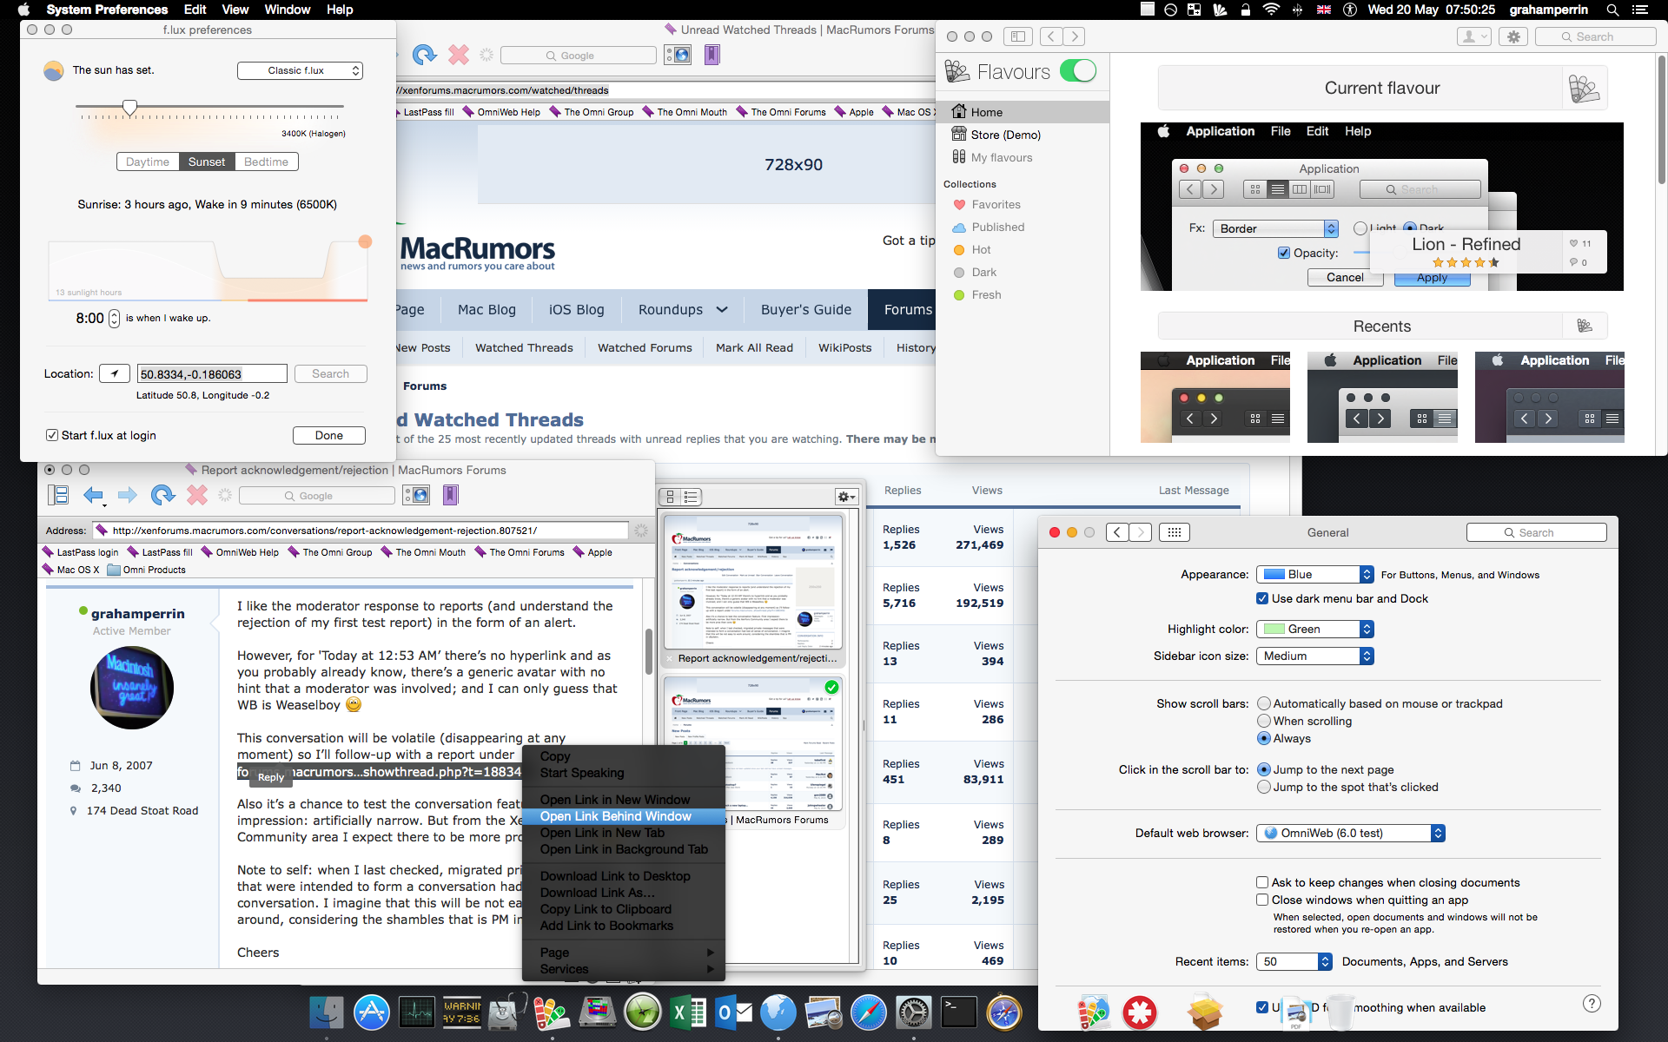1668x1042 pixels.
Task: Open the Recent items count dropdown
Action: 1294,961
